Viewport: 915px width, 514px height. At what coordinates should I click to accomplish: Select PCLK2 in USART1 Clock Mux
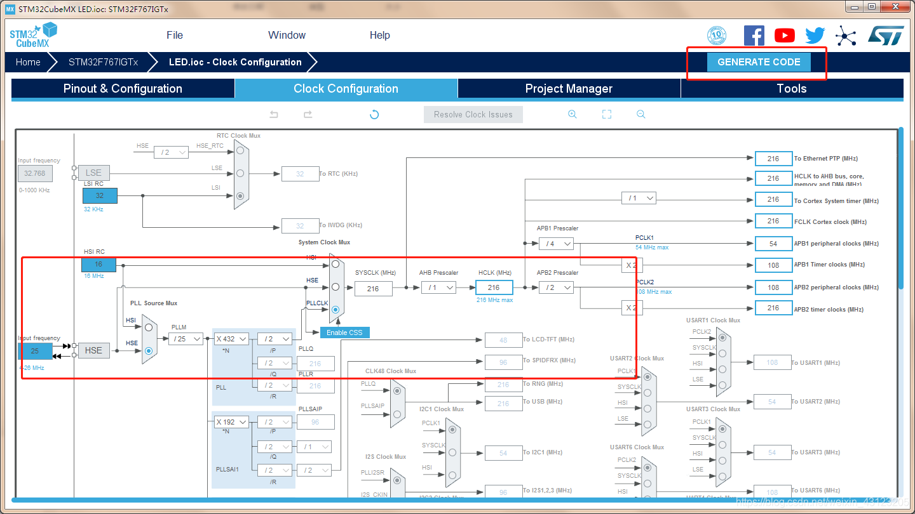pyautogui.click(x=722, y=338)
